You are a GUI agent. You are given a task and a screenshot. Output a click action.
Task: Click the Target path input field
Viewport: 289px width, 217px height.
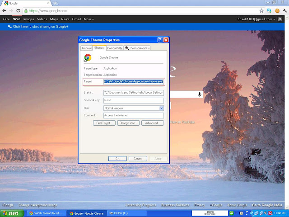click(x=134, y=81)
